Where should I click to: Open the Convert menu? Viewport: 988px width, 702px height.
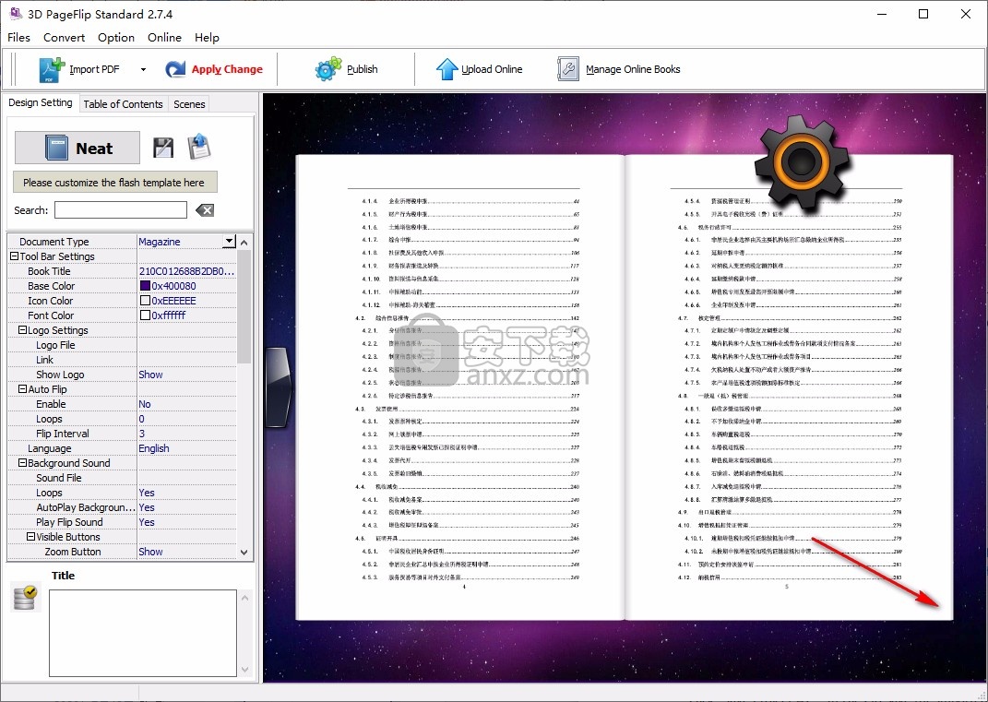pos(65,37)
